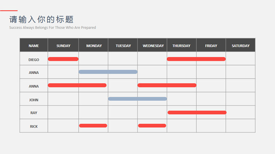Click JOHN's blue Tuesday-Wednesday bar
The image size is (275, 154).
137,99
